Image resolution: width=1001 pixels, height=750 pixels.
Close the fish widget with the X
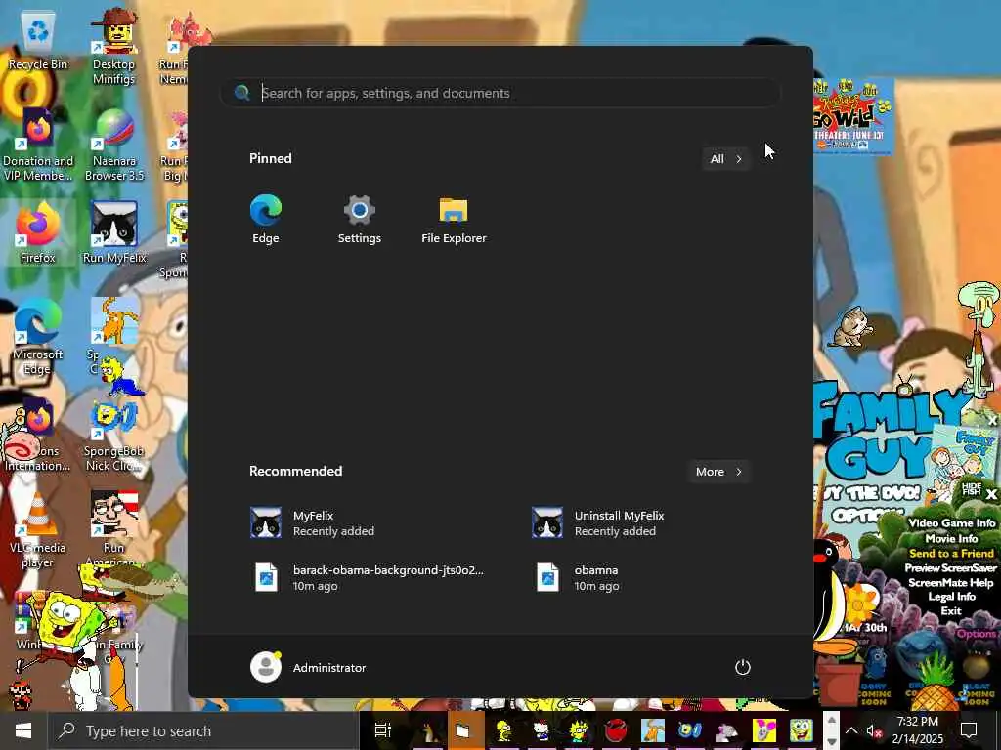point(991,494)
